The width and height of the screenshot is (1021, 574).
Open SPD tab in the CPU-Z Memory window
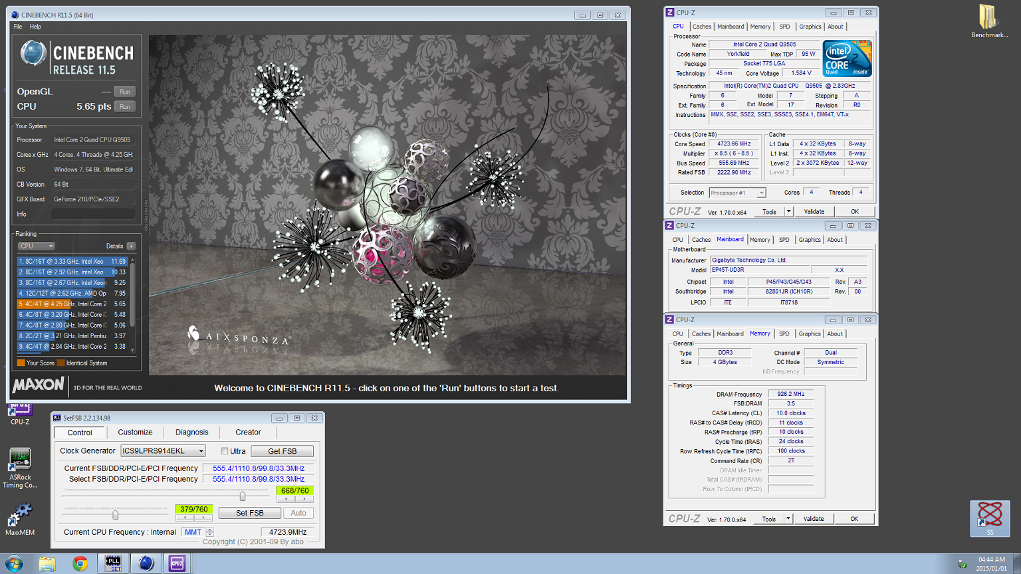[x=784, y=334]
